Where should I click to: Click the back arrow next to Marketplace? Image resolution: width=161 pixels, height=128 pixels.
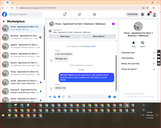point(4,21)
